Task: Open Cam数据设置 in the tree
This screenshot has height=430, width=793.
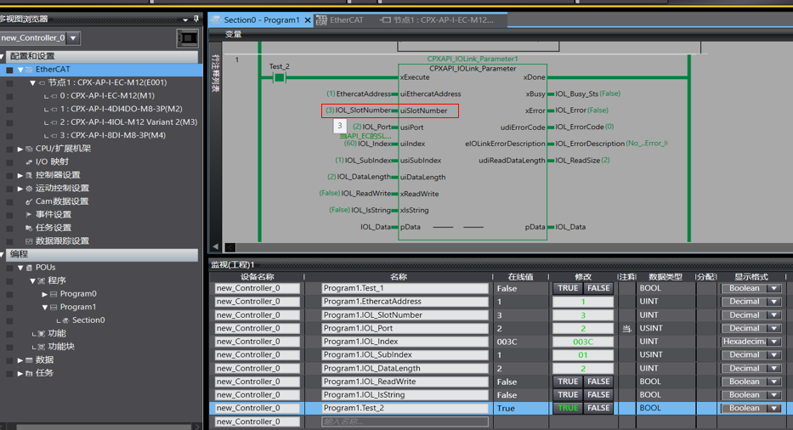Action: point(62,201)
